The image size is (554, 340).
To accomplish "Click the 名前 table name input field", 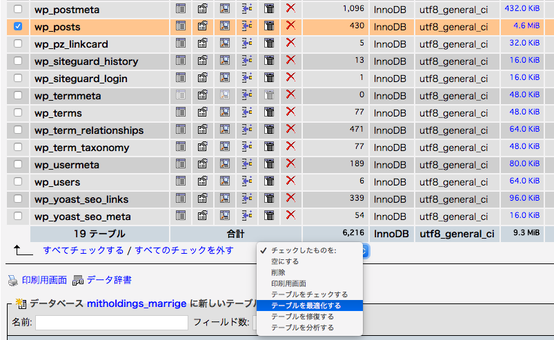I will coord(112,323).
